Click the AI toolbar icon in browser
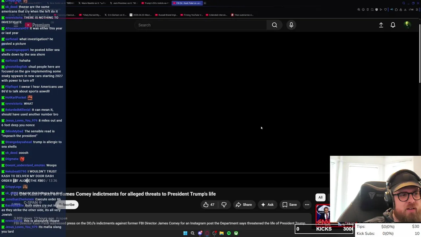This screenshot has height=237, width=421. coord(412,10)
